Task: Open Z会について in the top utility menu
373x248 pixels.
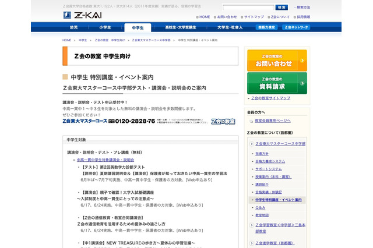Action: (x=280, y=17)
